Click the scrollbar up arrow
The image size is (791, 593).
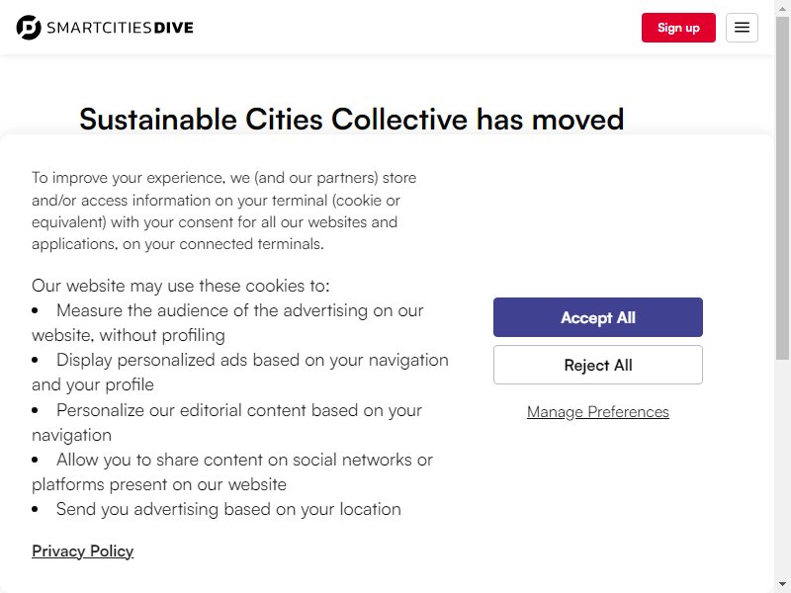point(782,8)
